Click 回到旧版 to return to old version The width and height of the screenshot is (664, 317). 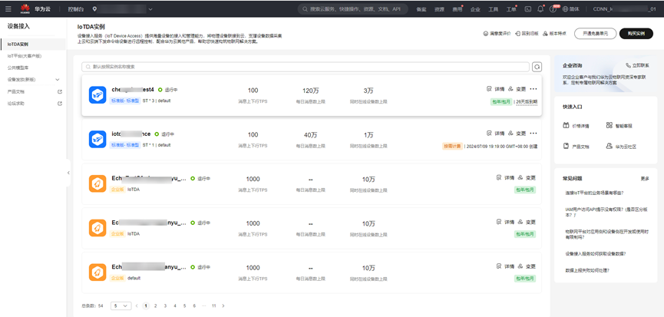pos(527,34)
